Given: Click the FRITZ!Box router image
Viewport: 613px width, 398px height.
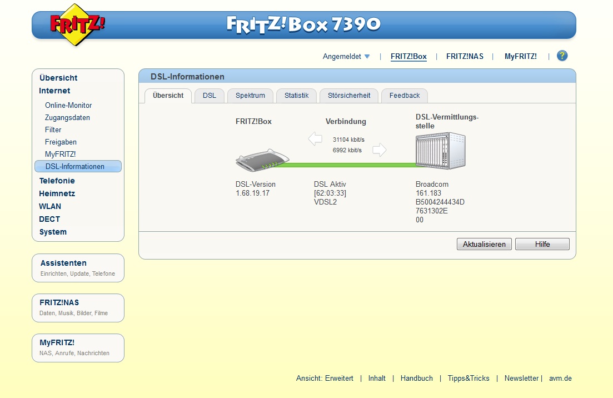Looking at the screenshot, I should 262,160.
